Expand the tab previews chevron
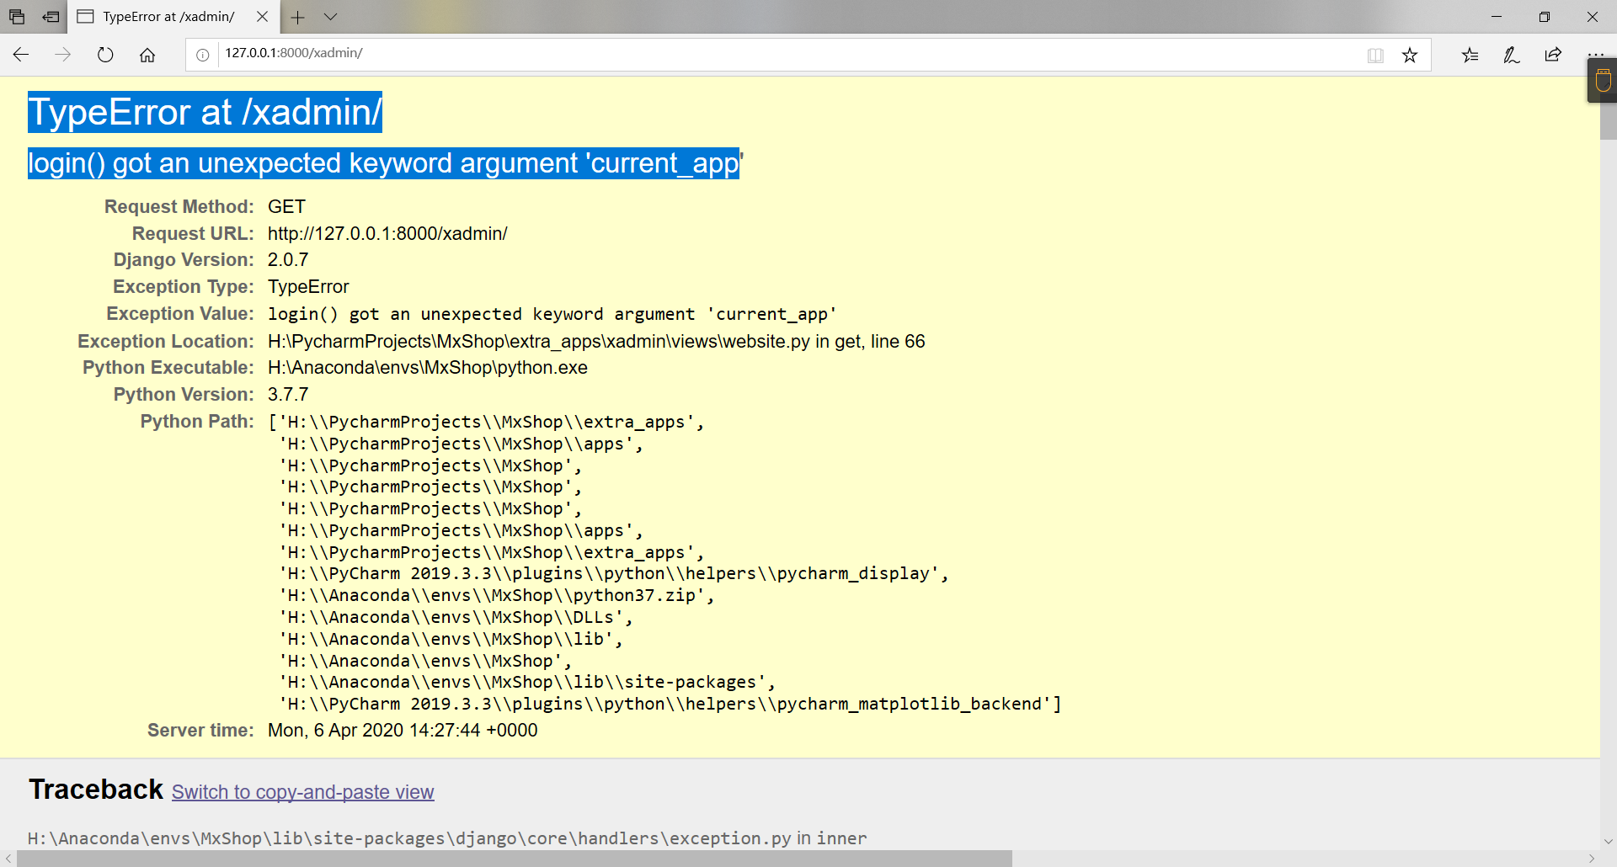Screen dimensions: 1617x867 [330, 17]
